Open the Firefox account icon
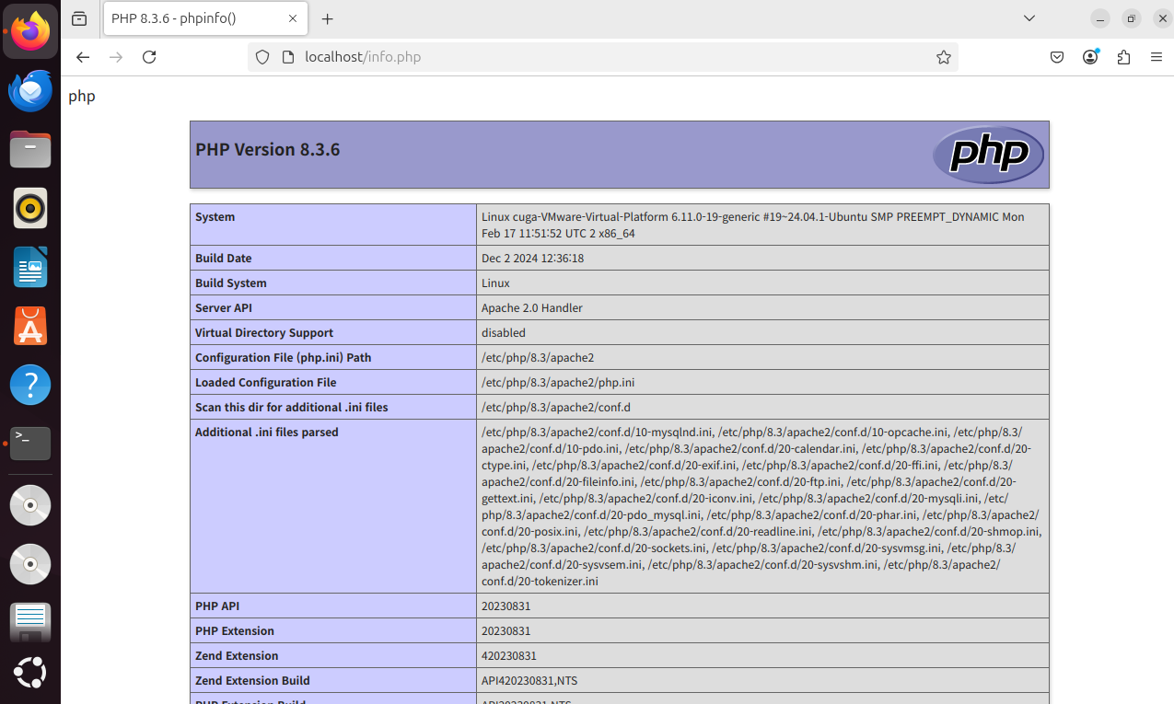The width and height of the screenshot is (1174, 704). [1090, 57]
